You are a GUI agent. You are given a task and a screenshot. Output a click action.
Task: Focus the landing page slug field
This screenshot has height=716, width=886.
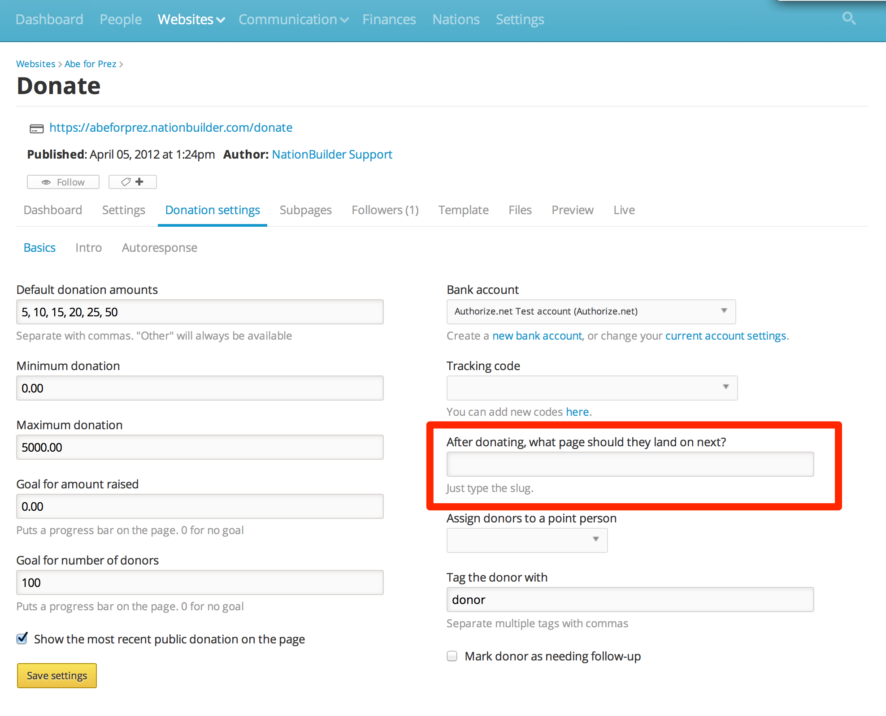pyautogui.click(x=630, y=464)
